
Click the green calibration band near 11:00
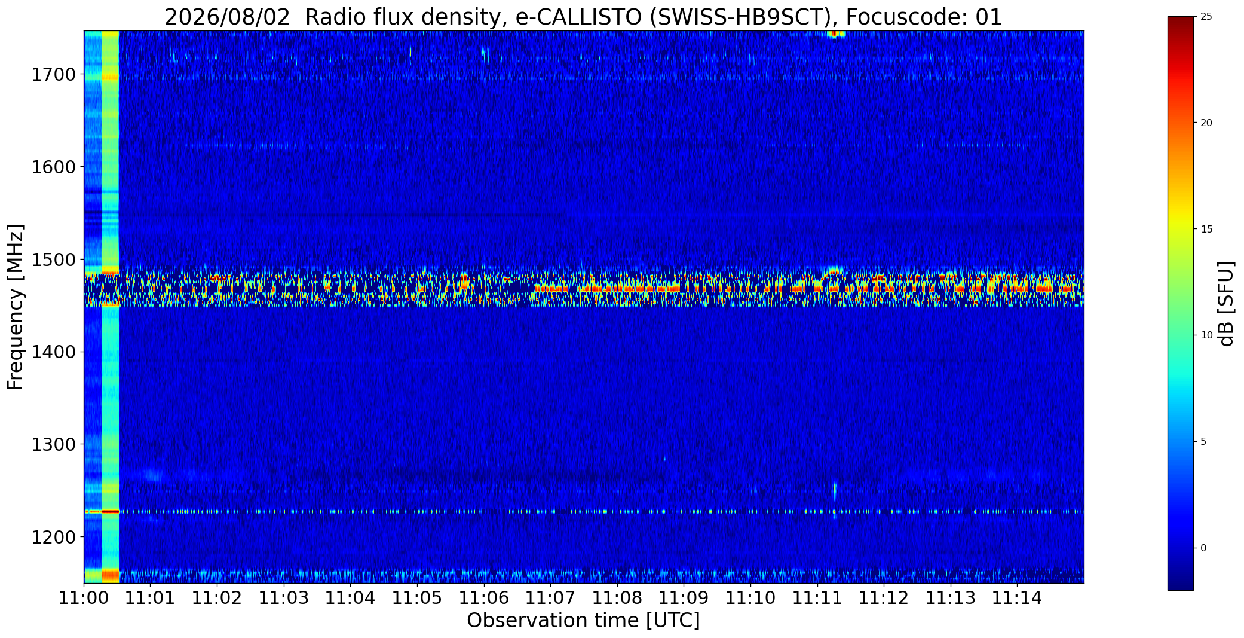point(110,307)
